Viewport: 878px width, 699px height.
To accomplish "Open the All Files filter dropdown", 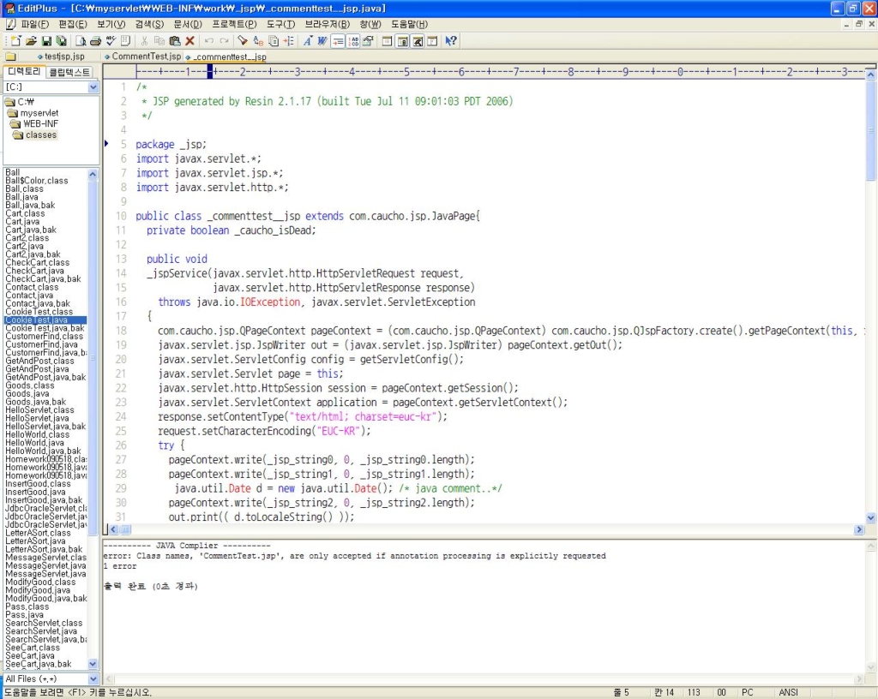I will pyautogui.click(x=93, y=678).
